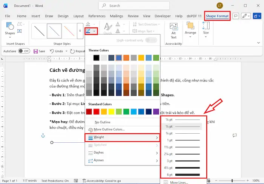Screen dimensions: 264x184
Task: Open the Comments speech bubble icon
Action: click(x=236, y=16)
